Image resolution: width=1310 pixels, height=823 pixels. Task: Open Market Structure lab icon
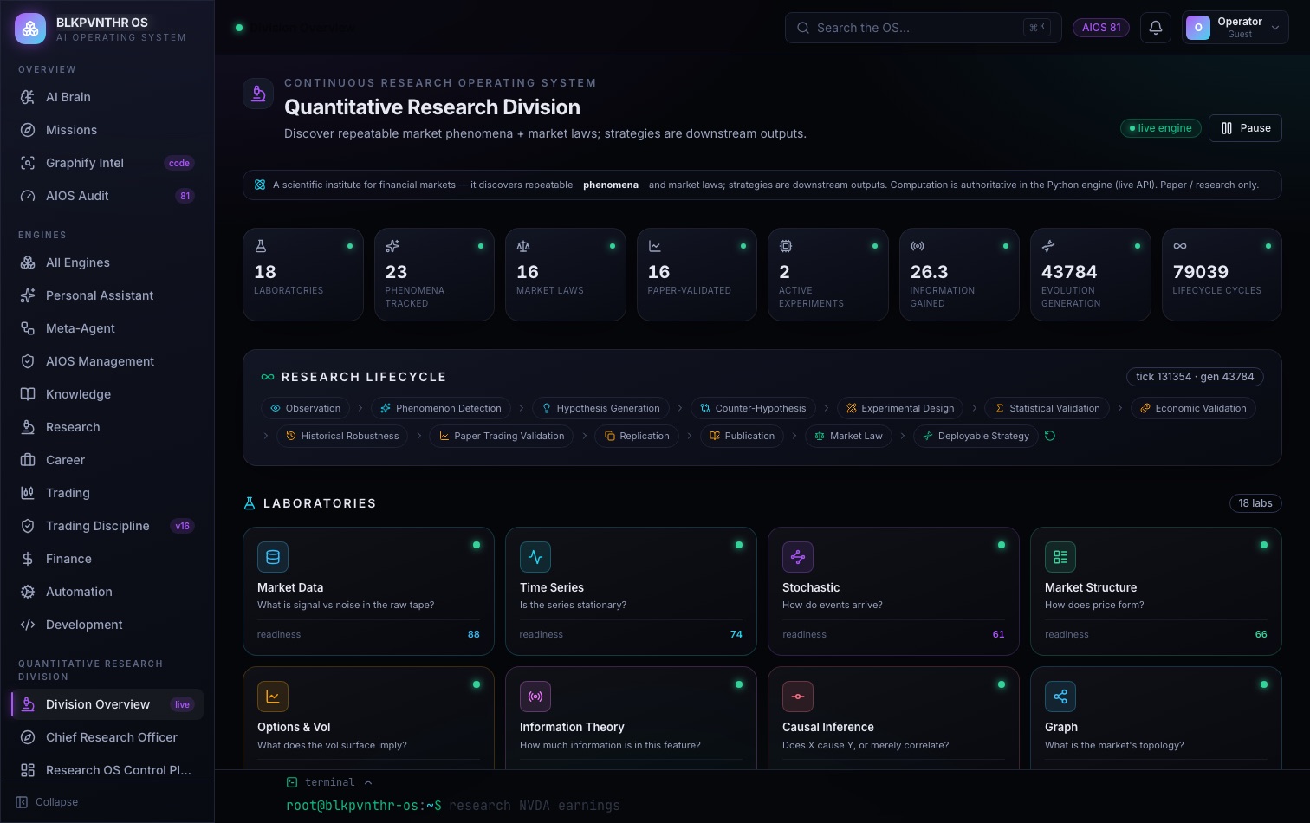tap(1060, 557)
